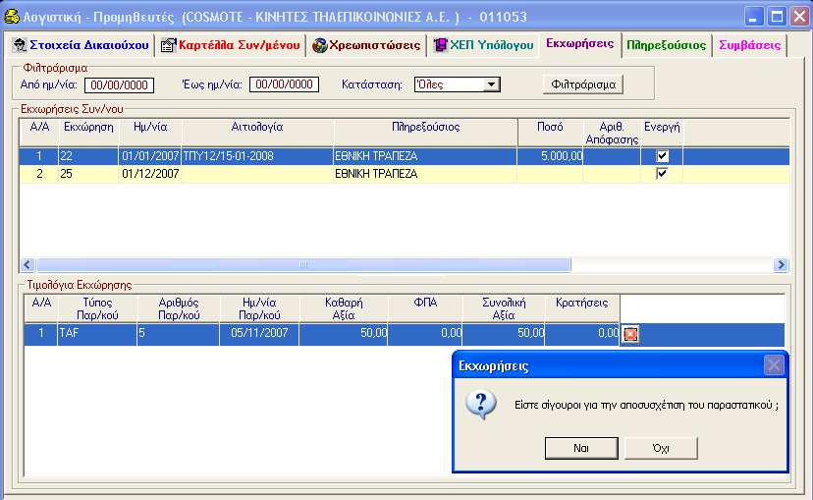The height and width of the screenshot is (500, 813).
Task: Switch to the Συμβάσεις tab
Action: click(750, 45)
